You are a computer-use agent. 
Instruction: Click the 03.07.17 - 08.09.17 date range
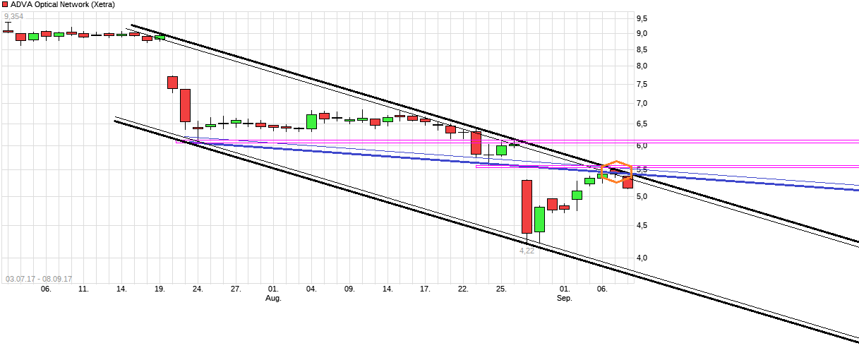39,279
